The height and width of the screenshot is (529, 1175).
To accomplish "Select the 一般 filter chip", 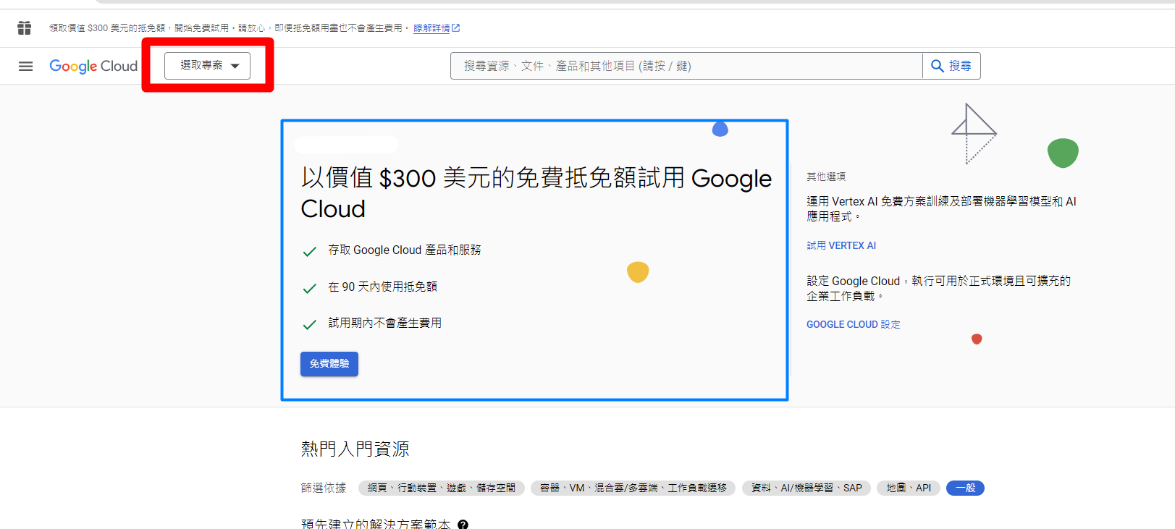I will (x=965, y=488).
